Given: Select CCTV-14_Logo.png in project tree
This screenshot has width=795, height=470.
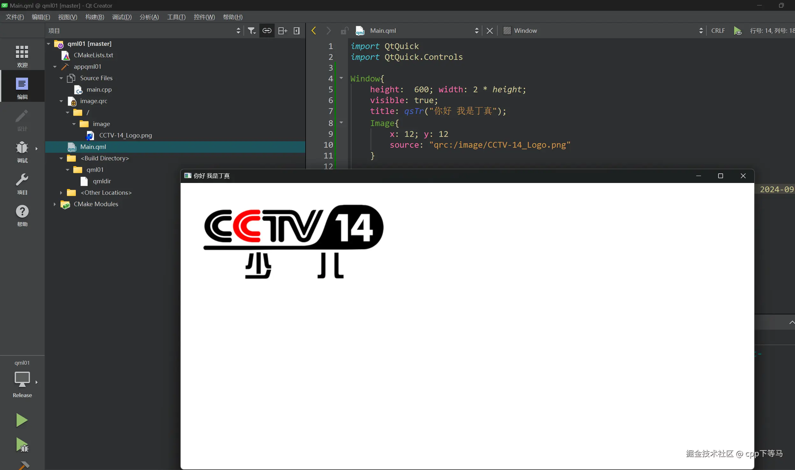Looking at the screenshot, I should pyautogui.click(x=125, y=135).
